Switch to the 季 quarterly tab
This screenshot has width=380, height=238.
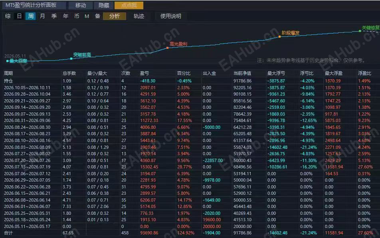54,16
